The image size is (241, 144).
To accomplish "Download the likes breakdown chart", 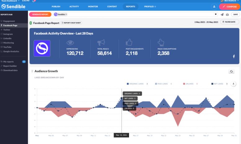I will click(233, 84).
